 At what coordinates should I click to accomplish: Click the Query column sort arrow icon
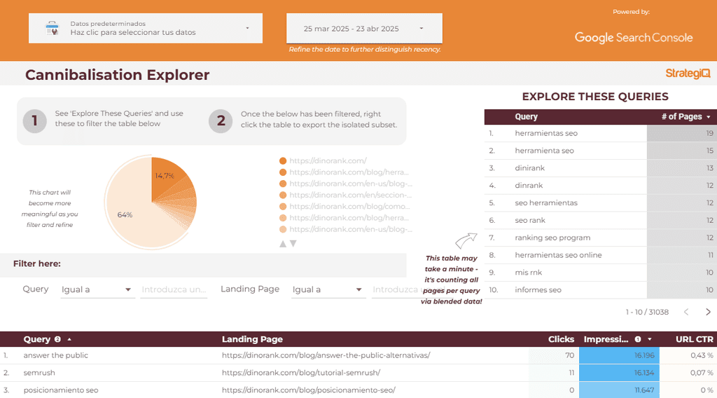pyautogui.click(x=69, y=339)
